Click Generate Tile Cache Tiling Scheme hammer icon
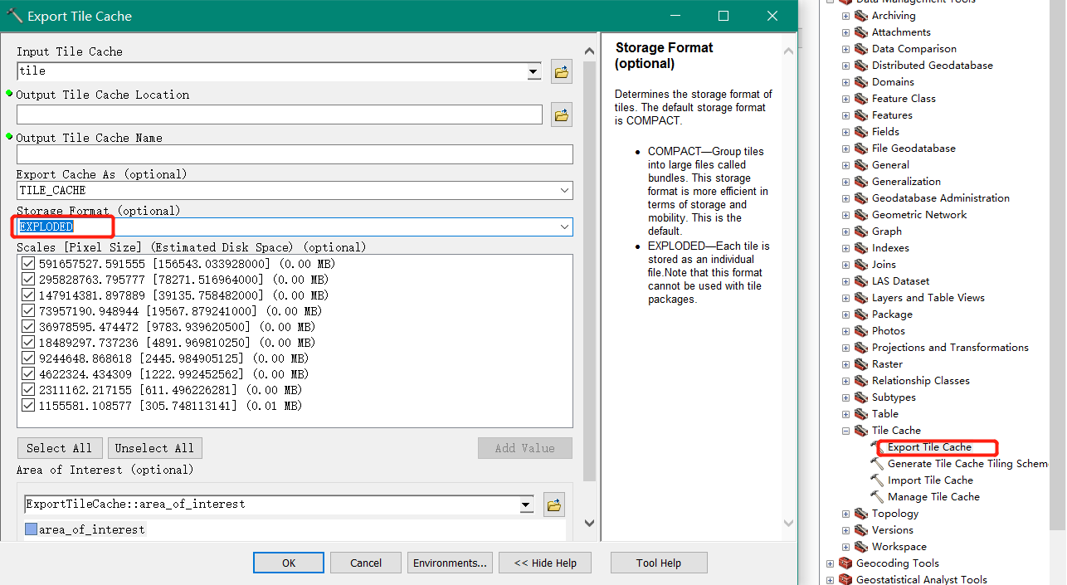Screen dimensions: 1067x585 coord(878,464)
